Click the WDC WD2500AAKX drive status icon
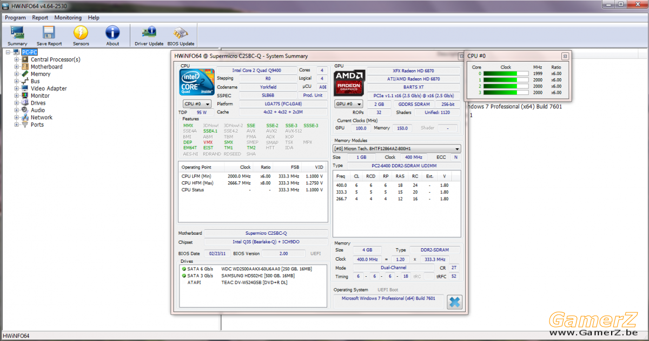Viewport: 649px width, 341px height. coord(184,269)
